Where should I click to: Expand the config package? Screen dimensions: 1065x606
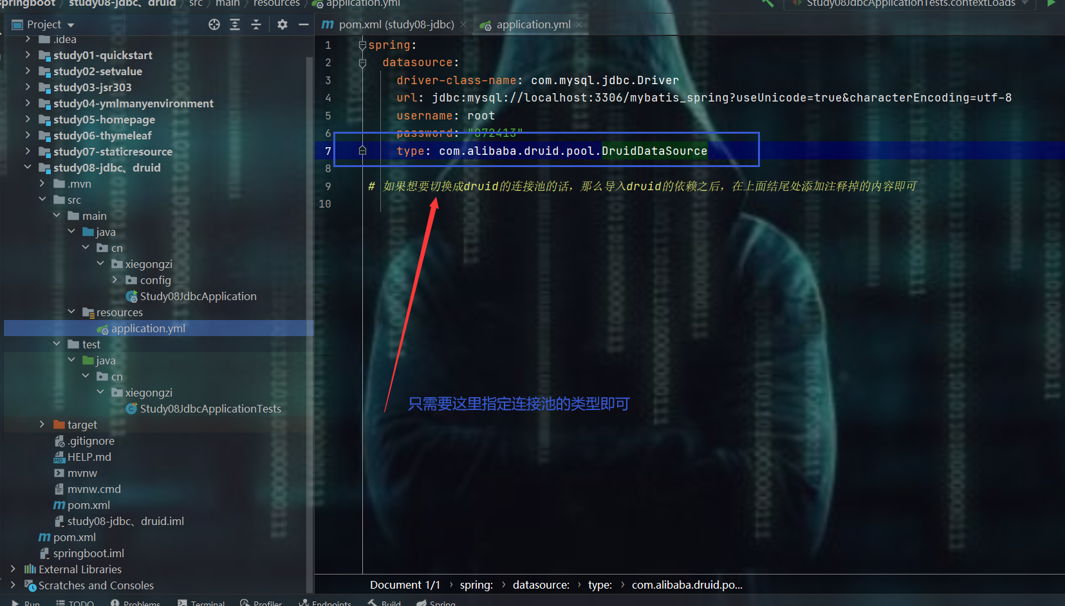(x=115, y=280)
